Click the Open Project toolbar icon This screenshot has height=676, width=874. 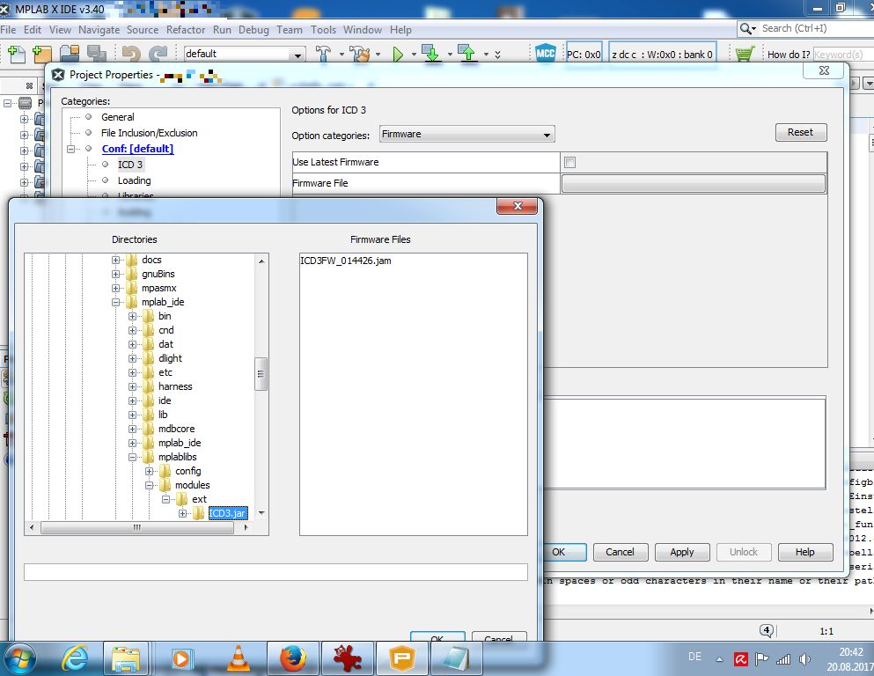coord(70,54)
